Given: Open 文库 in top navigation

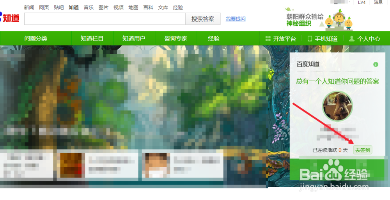Looking at the screenshot, I should [x=163, y=8].
